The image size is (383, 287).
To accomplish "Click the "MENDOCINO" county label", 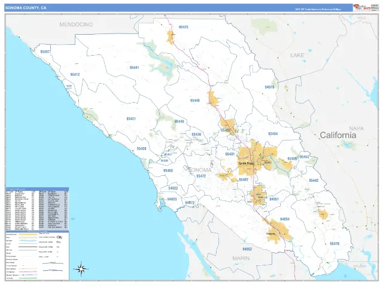I will point(76,24).
